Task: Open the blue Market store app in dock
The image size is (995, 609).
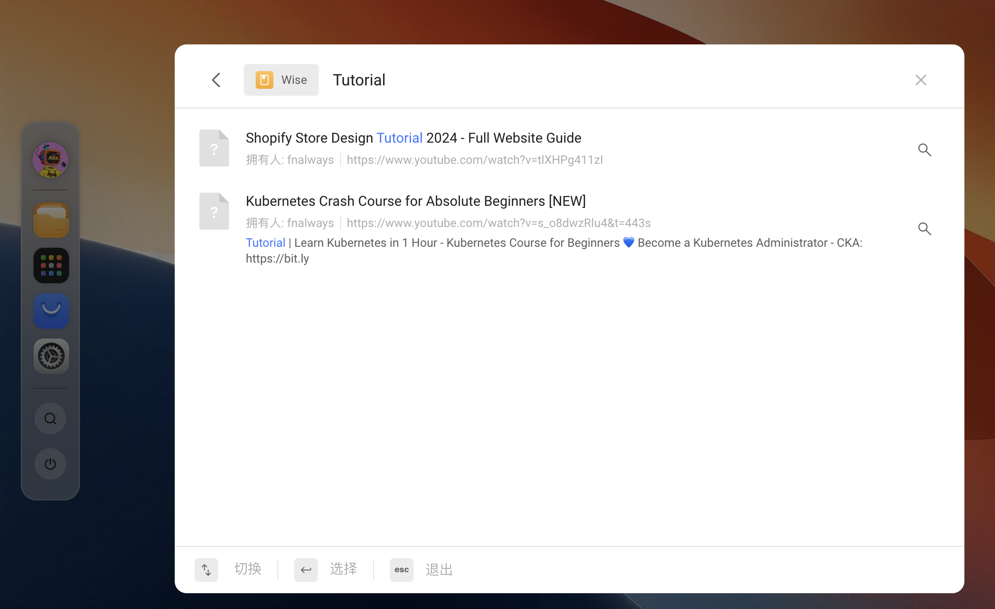Action: [51, 311]
